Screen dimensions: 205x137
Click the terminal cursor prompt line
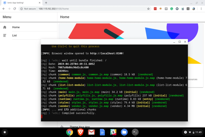[x=42, y=117]
